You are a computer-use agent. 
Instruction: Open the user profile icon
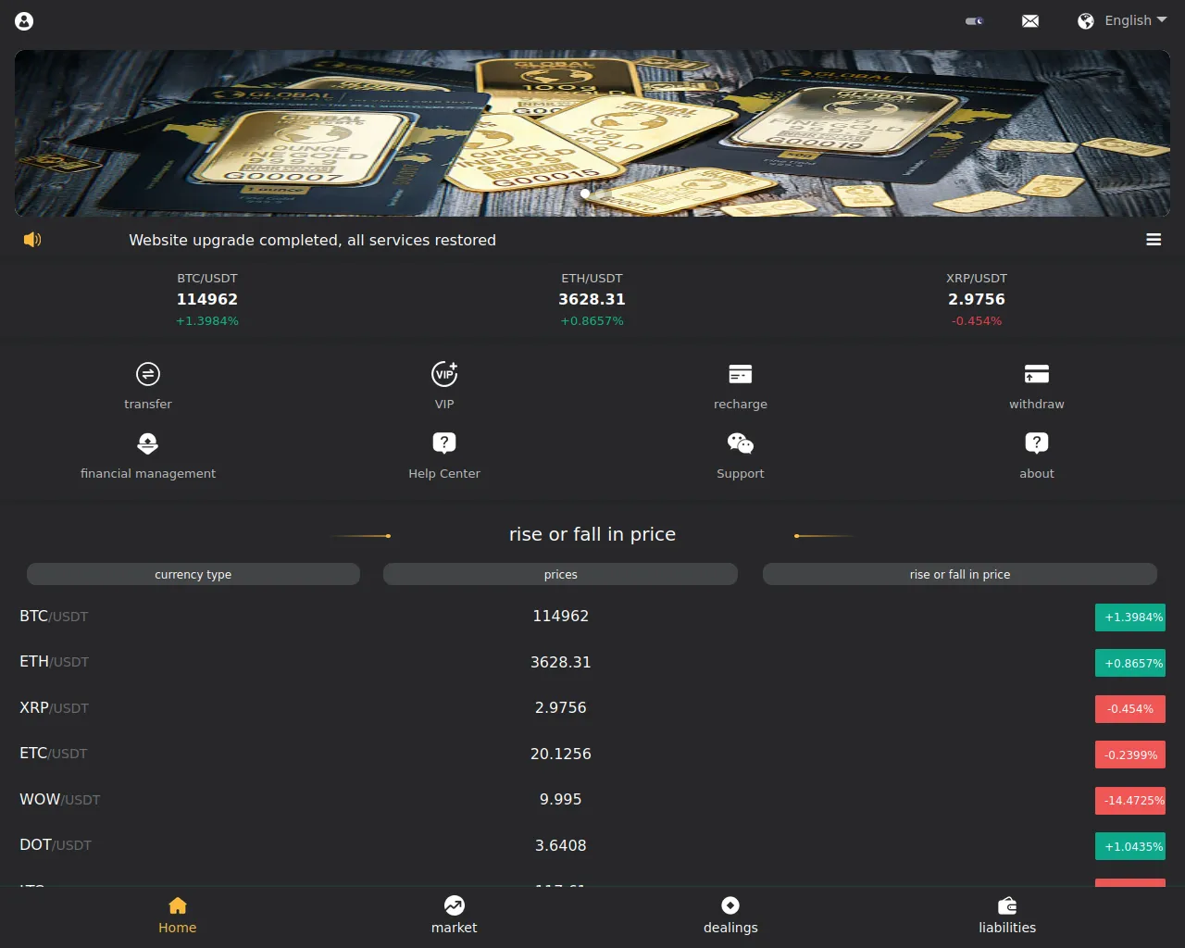(24, 20)
